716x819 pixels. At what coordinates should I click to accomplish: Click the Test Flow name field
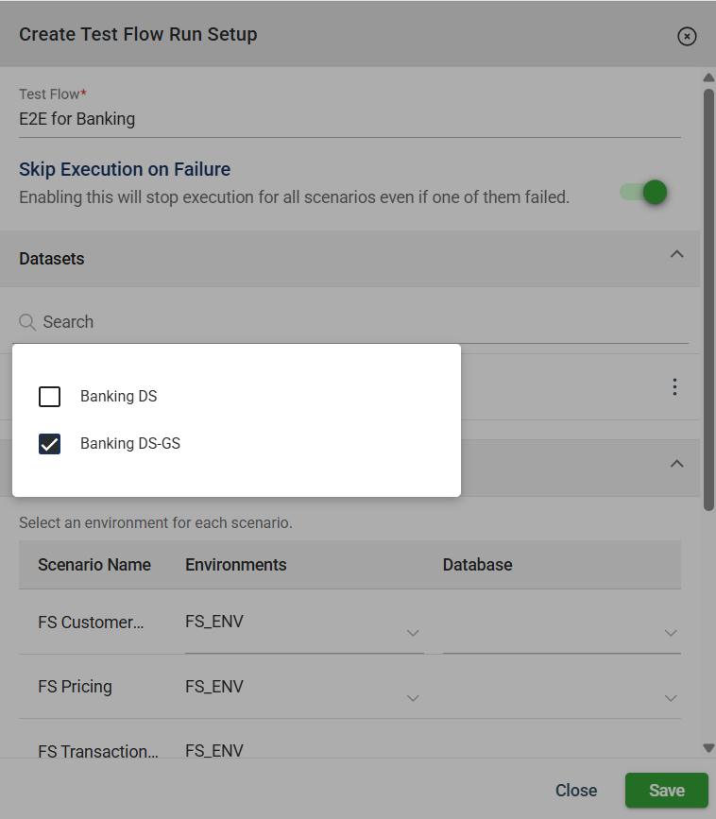(349, 120)
